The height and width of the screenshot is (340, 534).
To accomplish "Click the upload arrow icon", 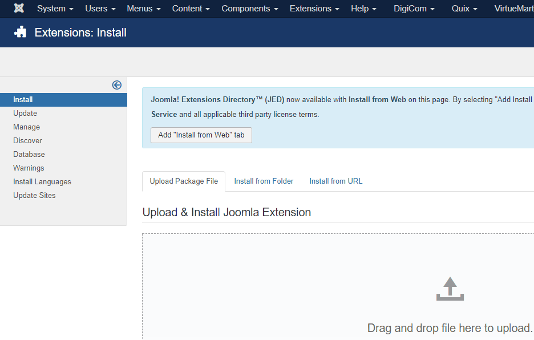I will [x=450, y=289].
